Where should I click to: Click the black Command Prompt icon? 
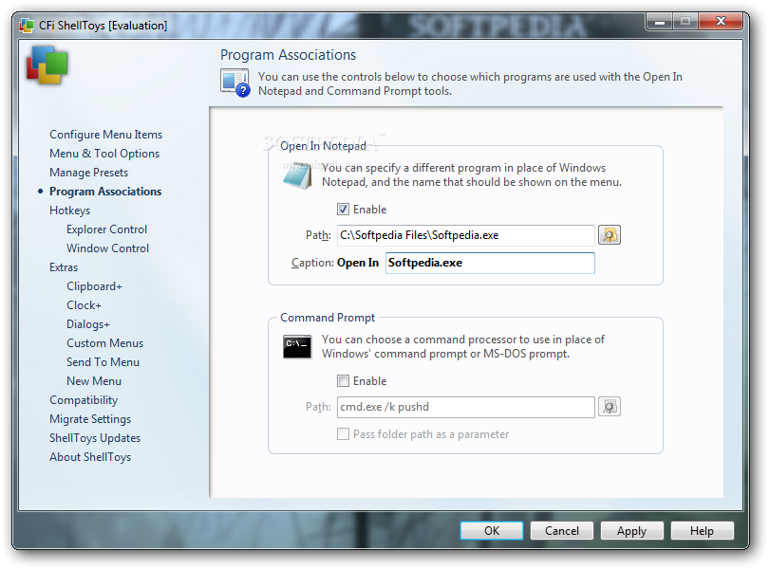point(297,346)
